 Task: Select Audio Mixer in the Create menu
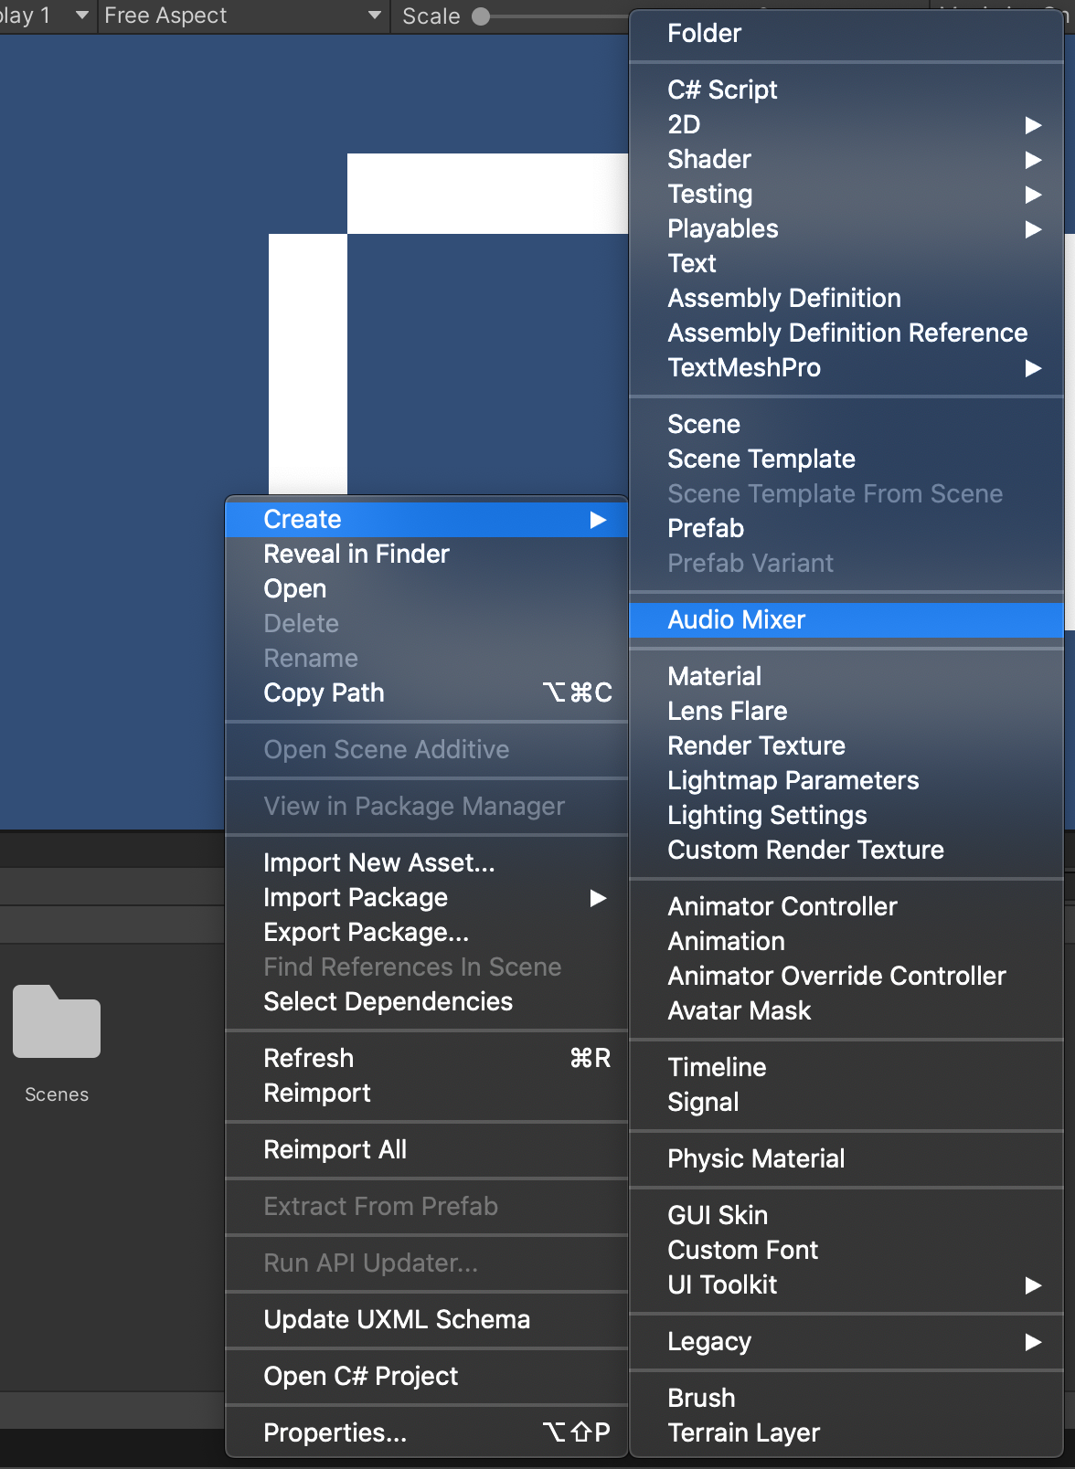[x=846, y=619]
